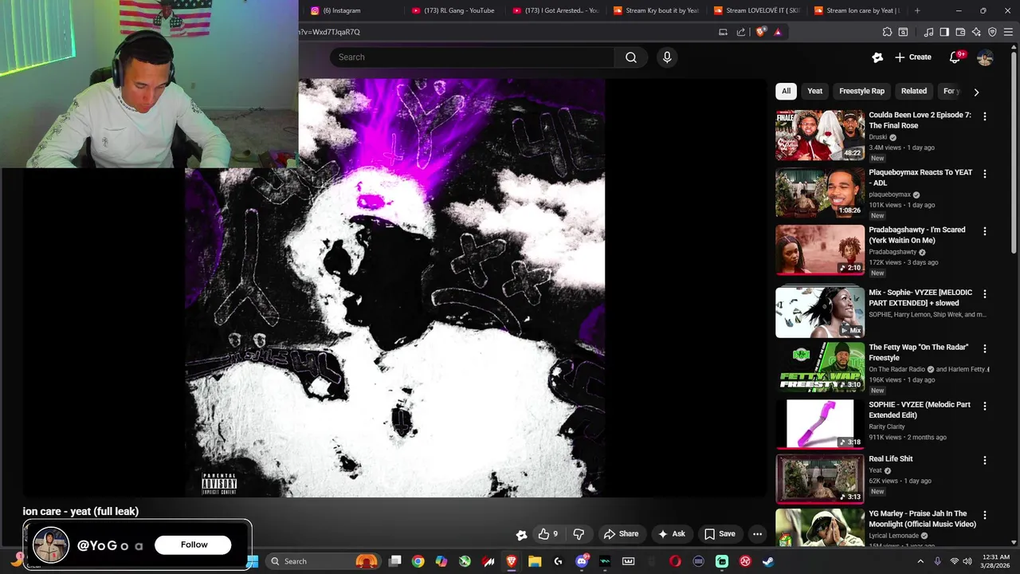Click the Create button on YouTube

[912, 57]
